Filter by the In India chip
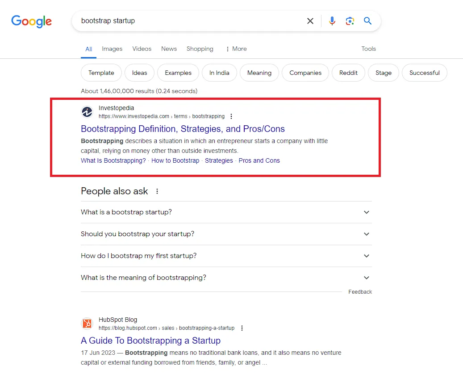463x382 pixels. coord(219,73)
